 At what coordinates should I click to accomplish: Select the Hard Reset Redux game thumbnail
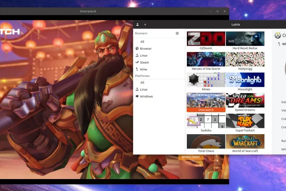coord(245,39)
